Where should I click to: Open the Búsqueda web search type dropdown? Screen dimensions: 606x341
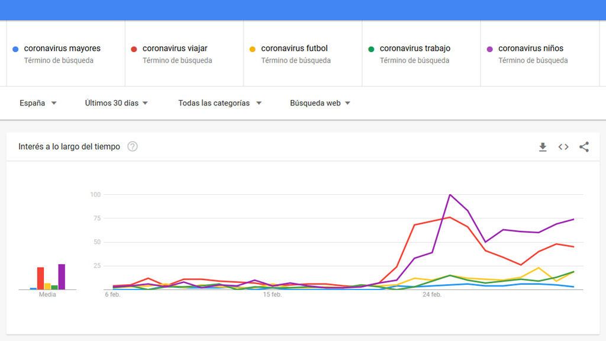click(320, 103)
